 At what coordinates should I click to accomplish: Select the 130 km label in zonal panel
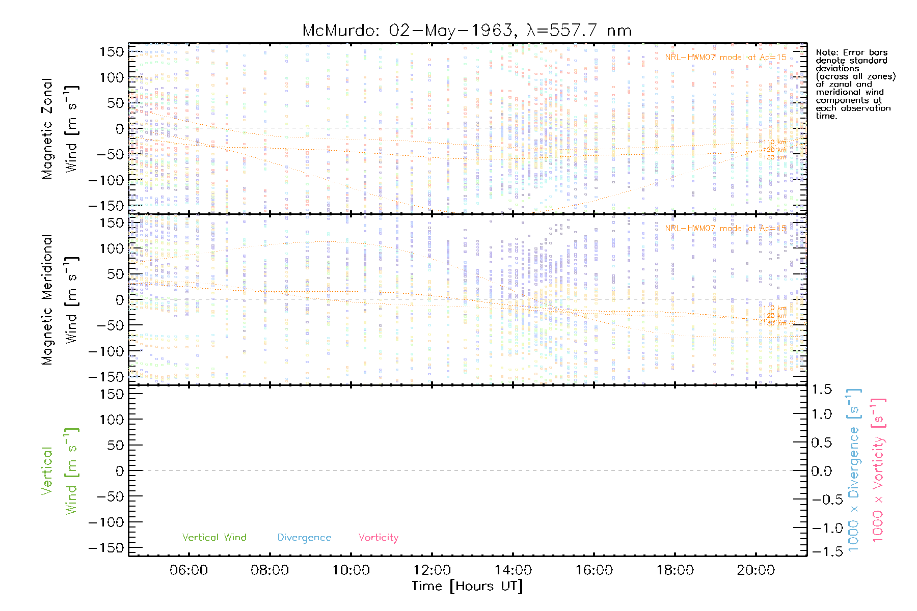774,157
